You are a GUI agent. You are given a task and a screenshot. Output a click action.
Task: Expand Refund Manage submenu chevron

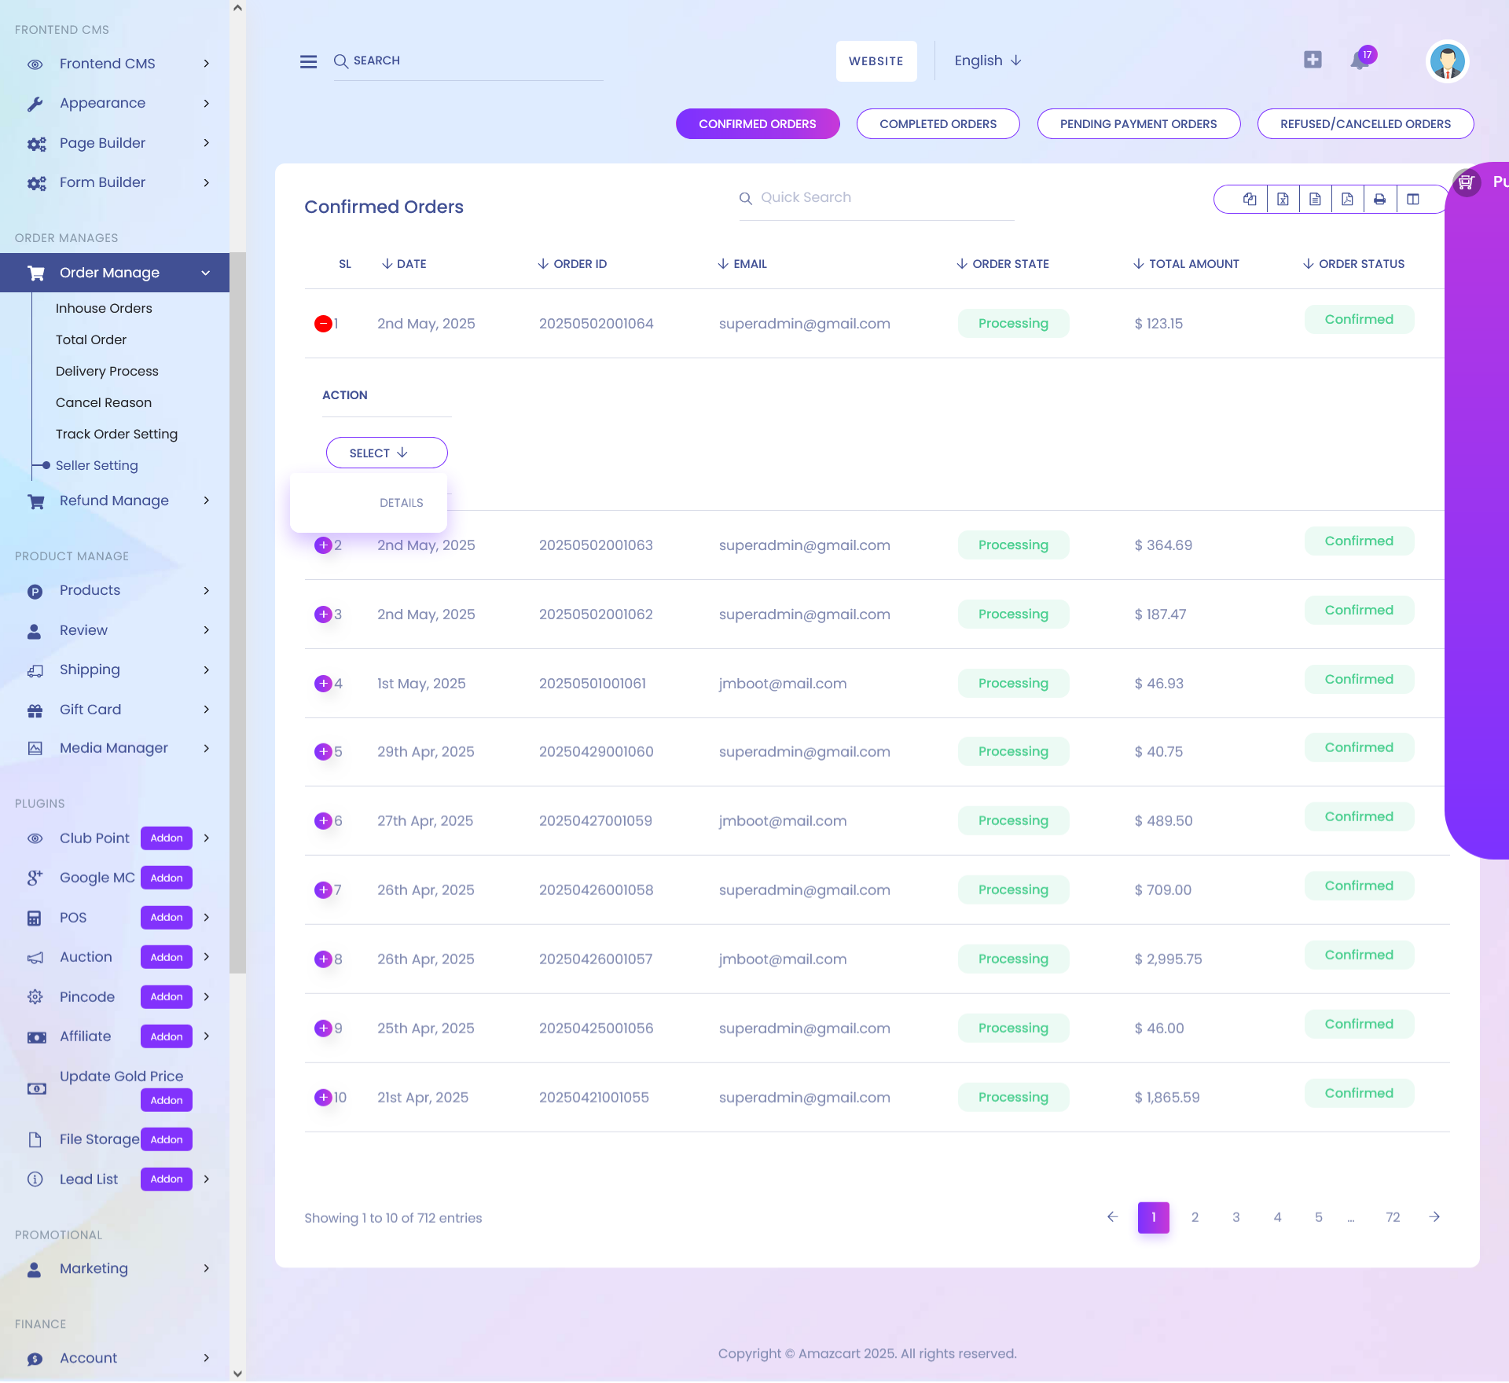[x=207, y=501]
